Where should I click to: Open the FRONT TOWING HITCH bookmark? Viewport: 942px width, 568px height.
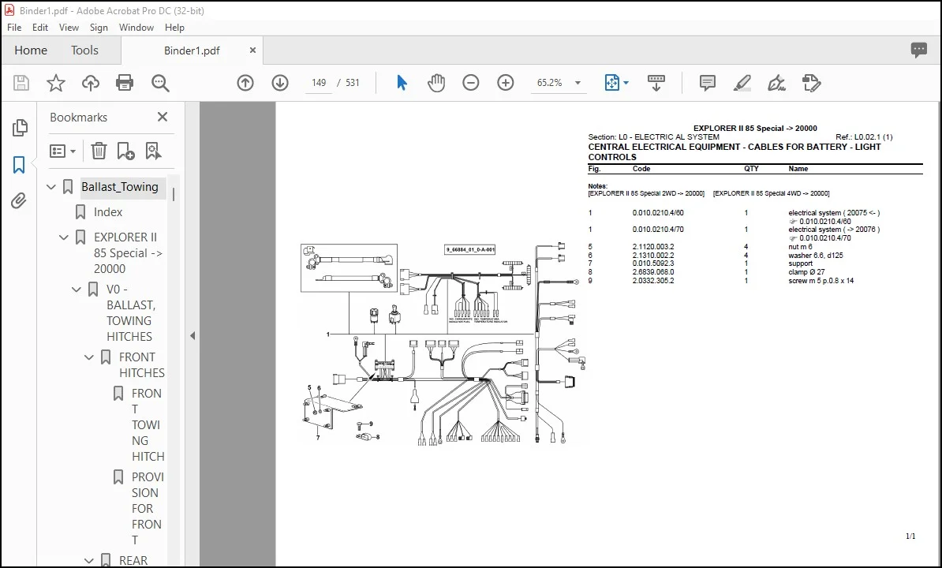tap(148, 424)
